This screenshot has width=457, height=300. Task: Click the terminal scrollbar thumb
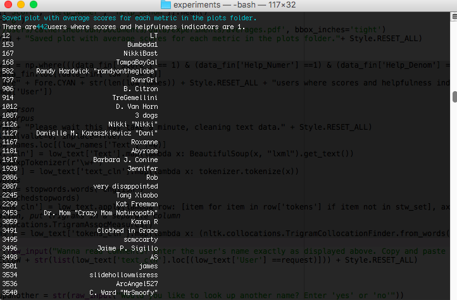(454, 97)
